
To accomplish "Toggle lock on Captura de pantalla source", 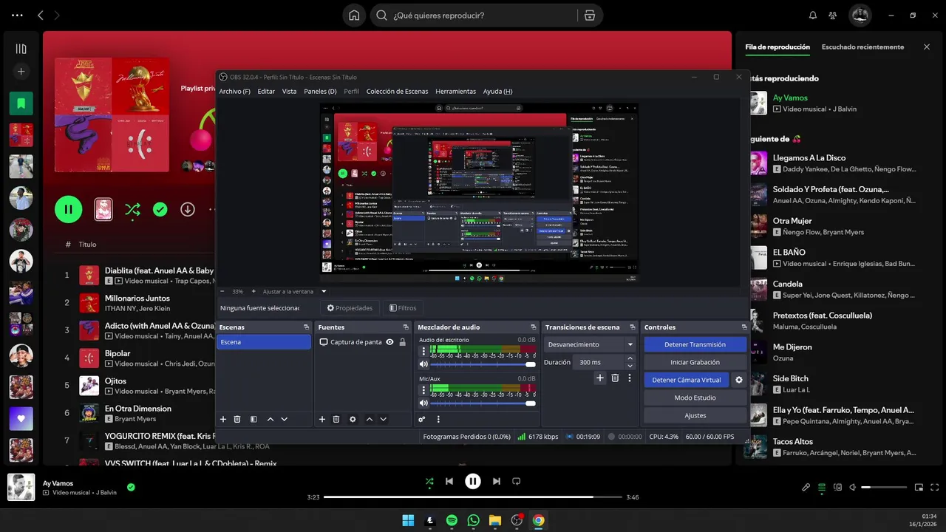I will tap(402, 342).
